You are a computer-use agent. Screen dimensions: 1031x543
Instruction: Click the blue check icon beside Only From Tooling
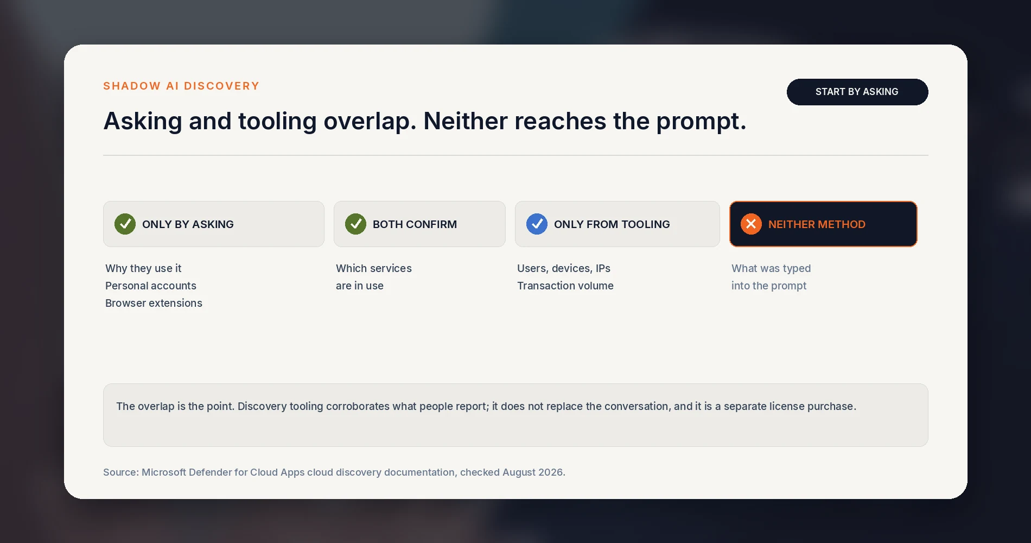click(537, 224)
